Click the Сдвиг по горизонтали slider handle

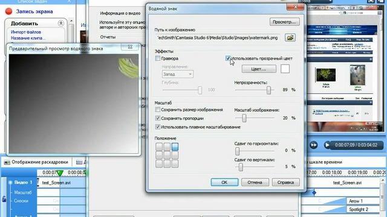point(237,151)
